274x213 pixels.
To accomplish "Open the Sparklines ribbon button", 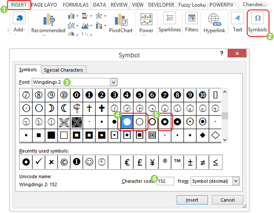I will coord(170,22).
